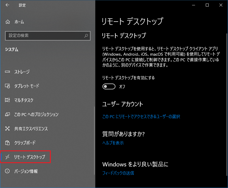Click the magnifier icon in search box
228x188 pixels.
tap(86, 36)
